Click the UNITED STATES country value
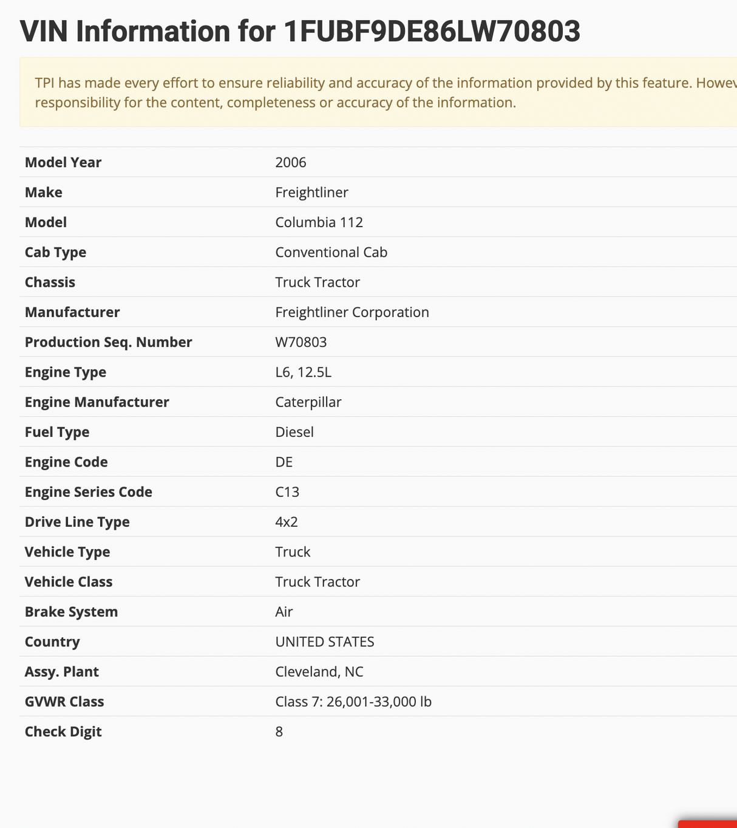The image size is (737, 828). (x=324, y=642)
